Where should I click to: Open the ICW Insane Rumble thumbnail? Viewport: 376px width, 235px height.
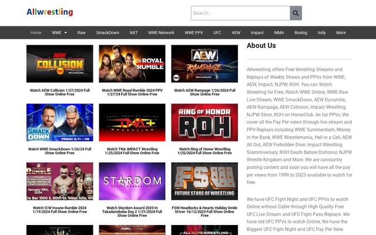coord(60,182)
